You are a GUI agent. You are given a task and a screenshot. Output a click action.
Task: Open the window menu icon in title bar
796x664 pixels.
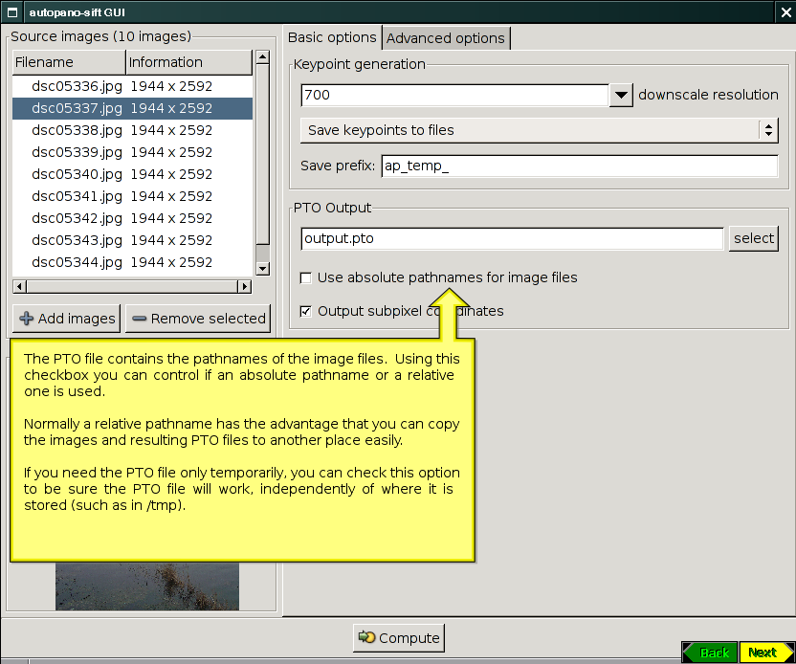[13, 11]
